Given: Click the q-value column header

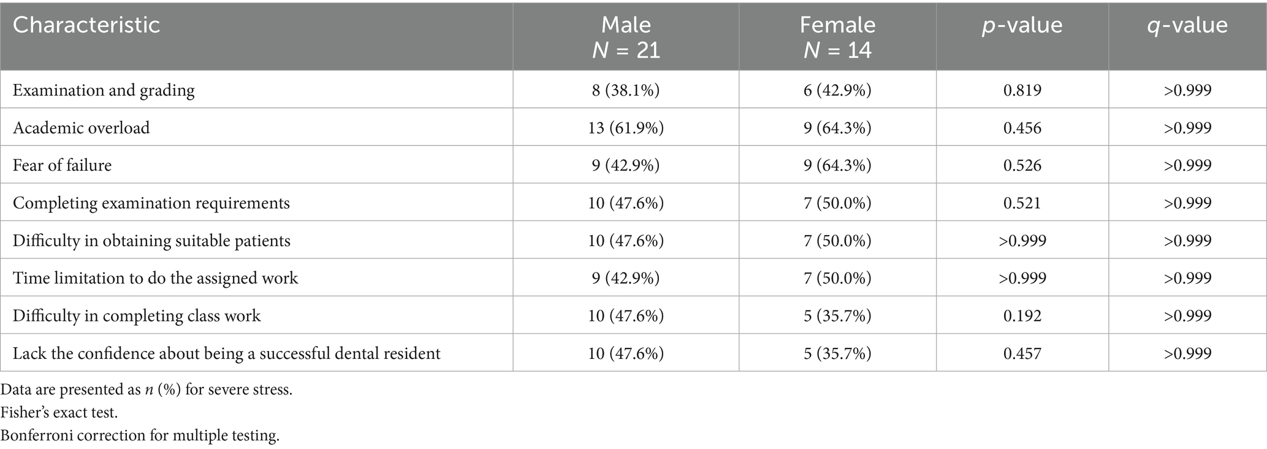Looking at the screenshot, I should tap(1187, 25).
